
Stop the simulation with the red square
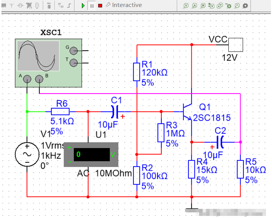pos(100,6)
